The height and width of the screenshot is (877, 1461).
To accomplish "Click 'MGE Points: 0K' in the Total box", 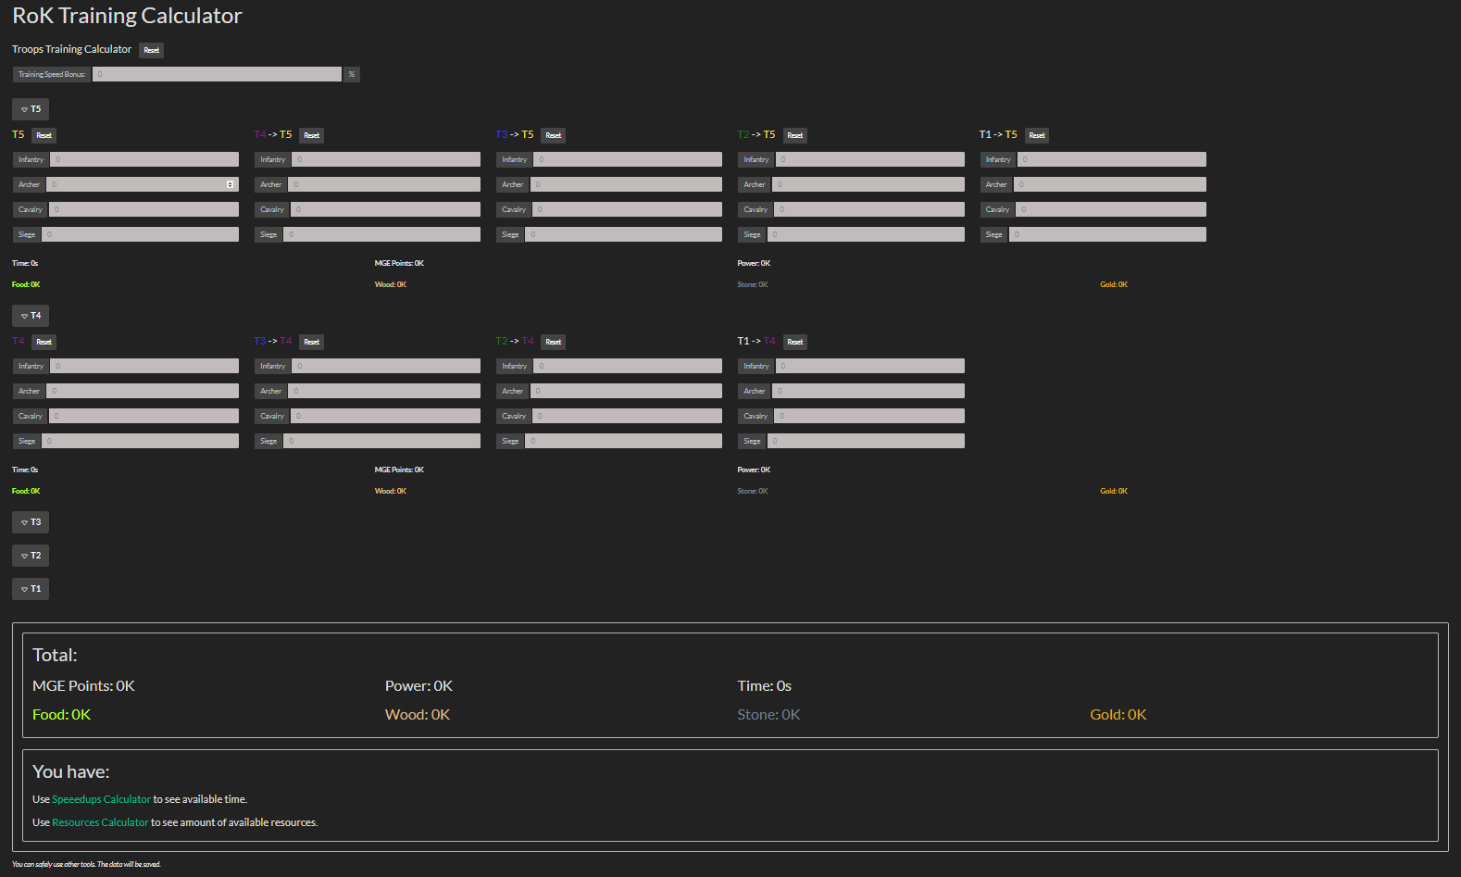I will (x=83, y=686).
